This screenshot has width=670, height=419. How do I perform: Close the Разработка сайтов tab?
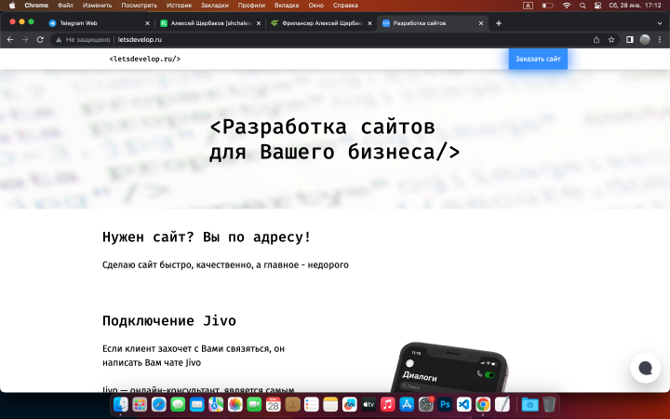click(x=481, y=23)
